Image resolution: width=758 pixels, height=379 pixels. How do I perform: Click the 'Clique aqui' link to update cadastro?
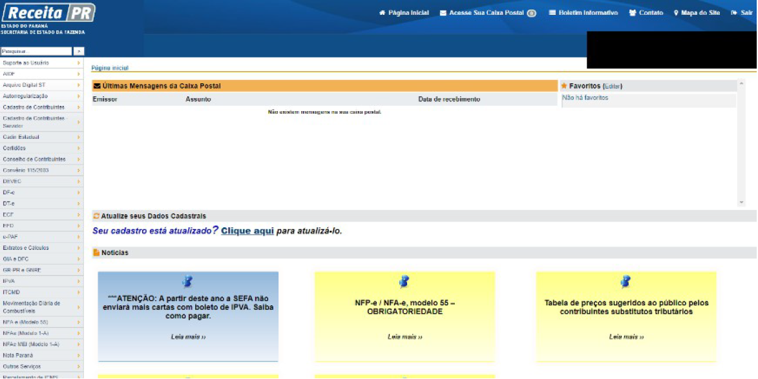tap(247, 231)
